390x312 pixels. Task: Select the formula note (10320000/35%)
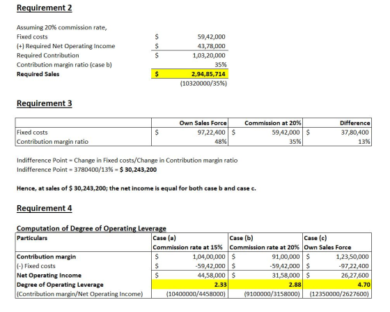203,84
